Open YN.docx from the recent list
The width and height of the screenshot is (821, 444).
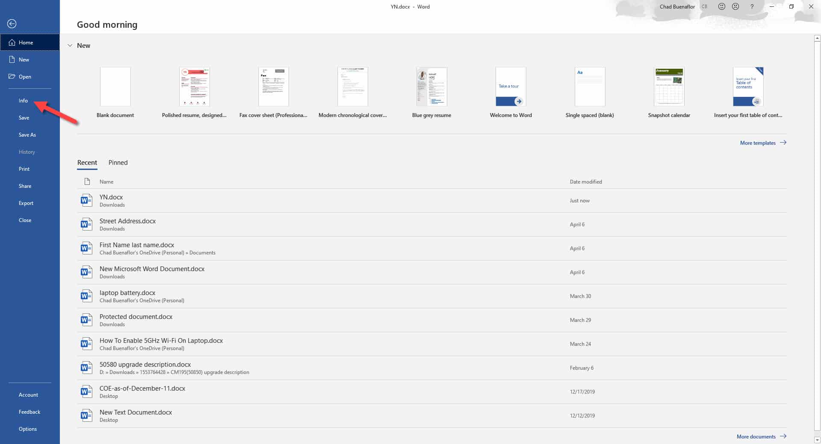pyautogui.click(x=432, y=200)
